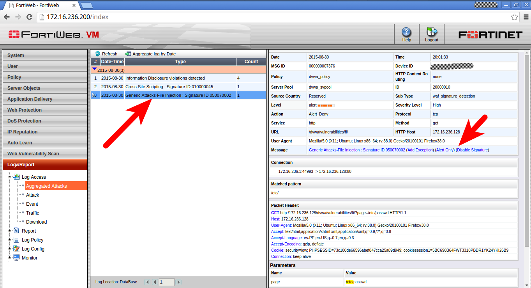531x288 pixels.
Task: Select the Attack log tree item
Action: (33, 195)
